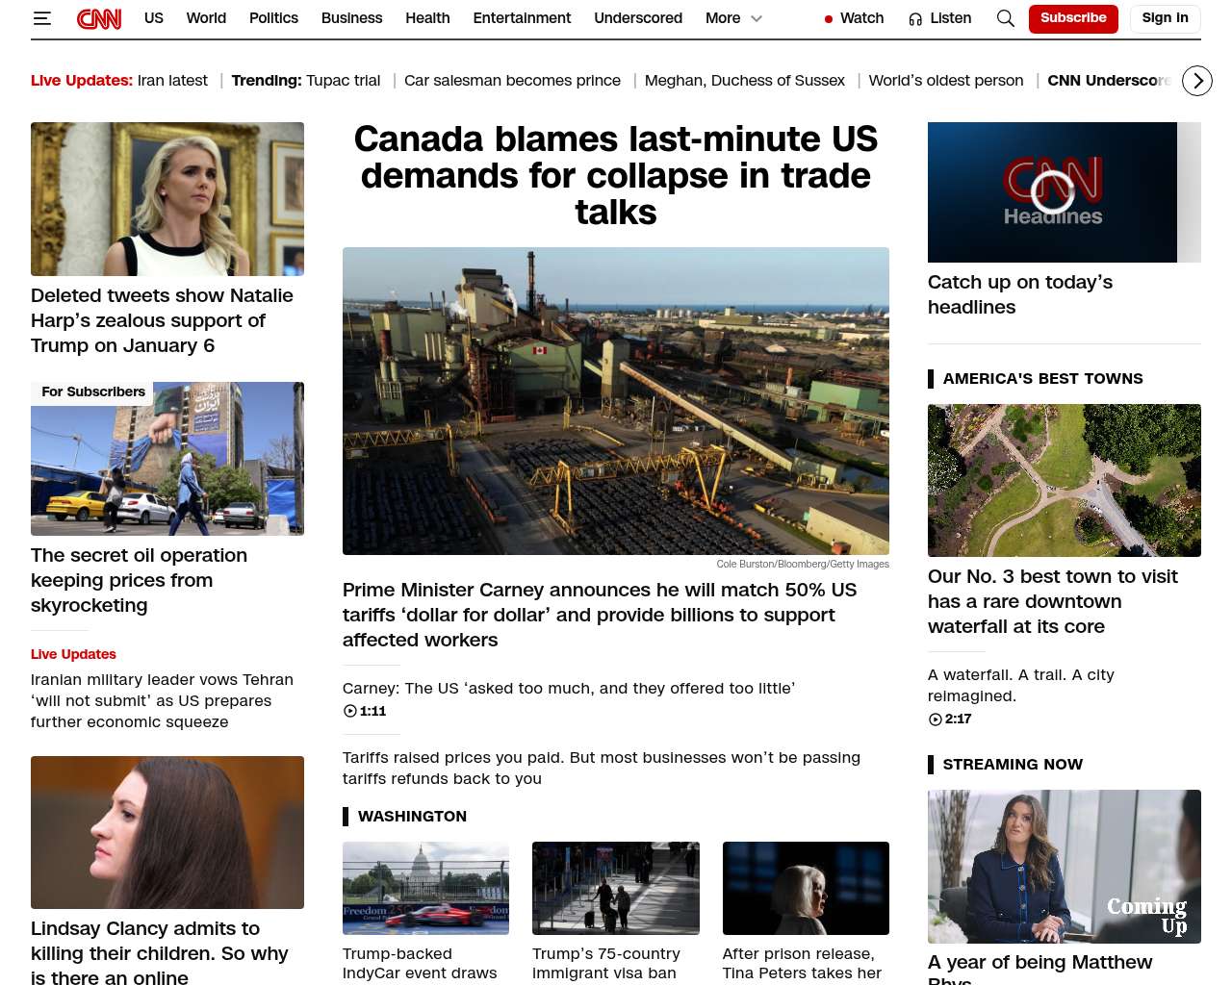This screenshot has height=985, width=1232.
Task: Open the Lindsay Clancy story headline
Action: click(160, 951)
